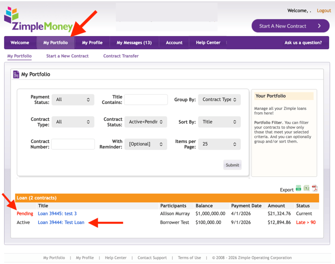This screenshot has height=264, width=335.
Task: Open the Contract Transfer sub-tab
Action: pos(121,56)
